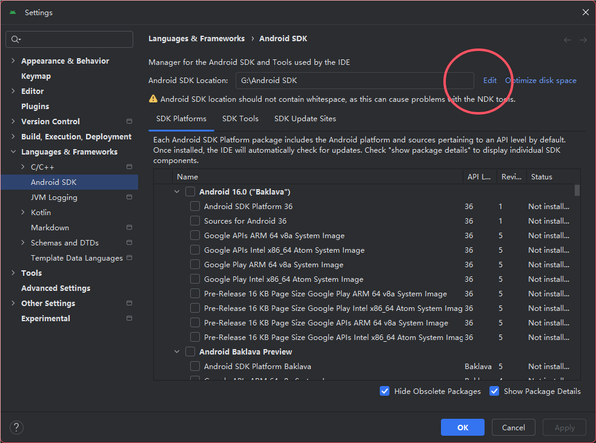Select Plugins in settings tree
Viewport: 596px width, 443px height.
tap(35, 107)
